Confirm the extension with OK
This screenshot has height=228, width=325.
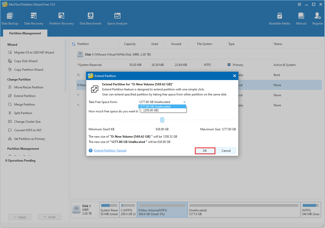[x=205, y=151]
